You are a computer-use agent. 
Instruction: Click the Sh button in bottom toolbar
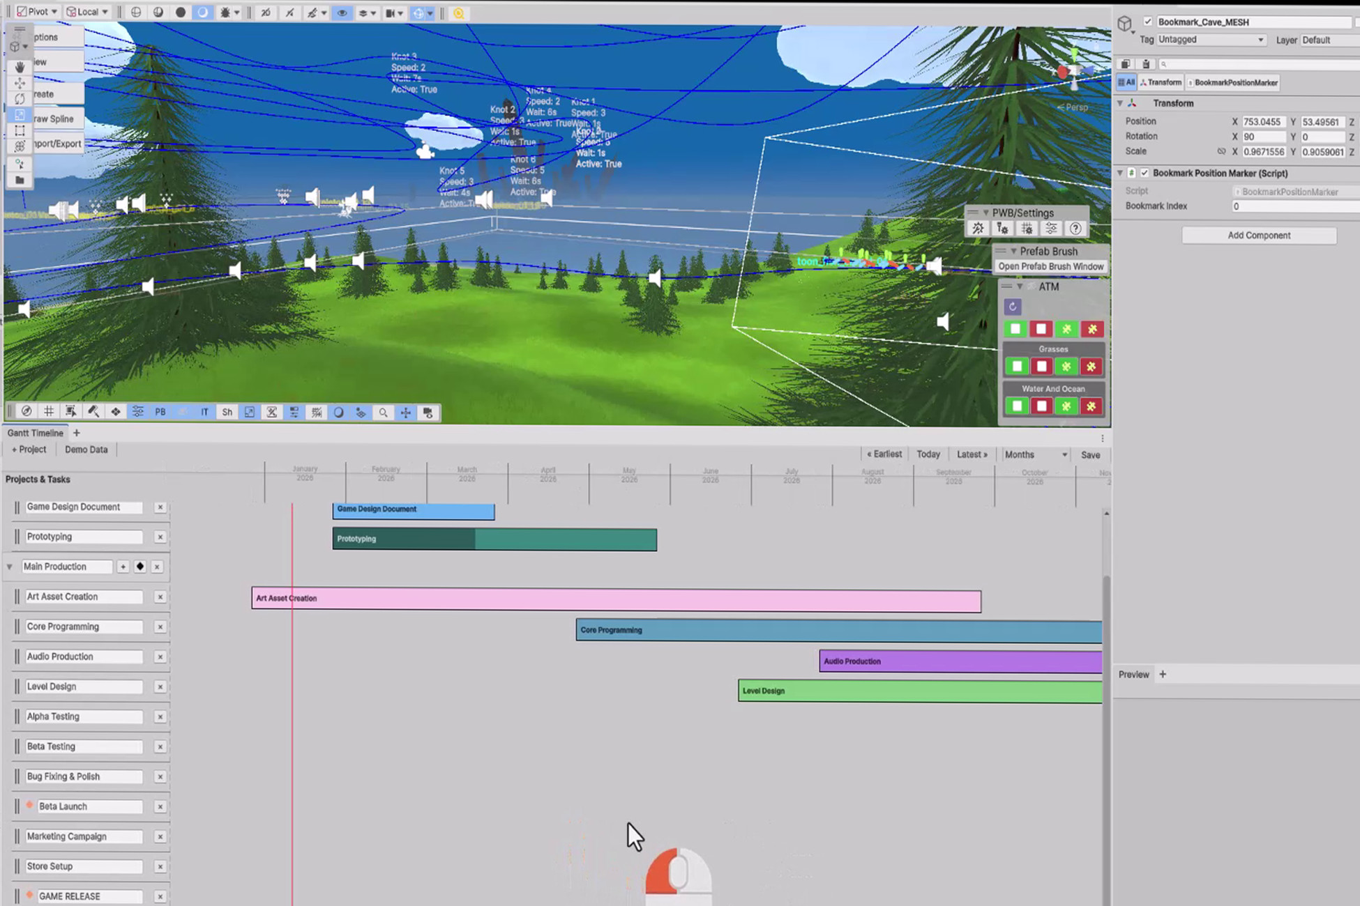tap(227, 412)
